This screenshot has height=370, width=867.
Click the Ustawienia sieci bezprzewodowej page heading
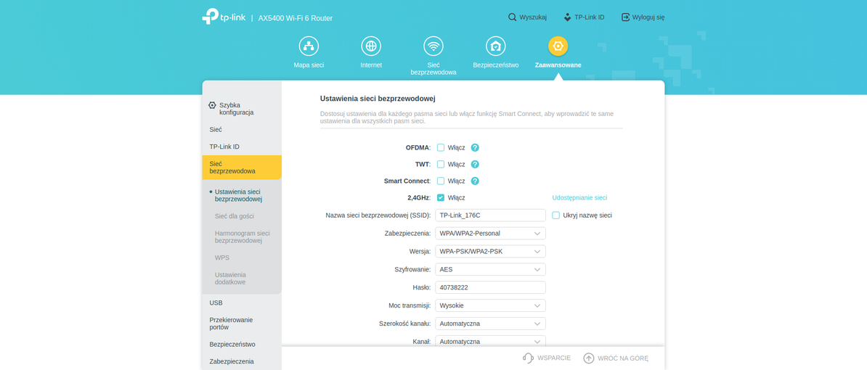378,99
